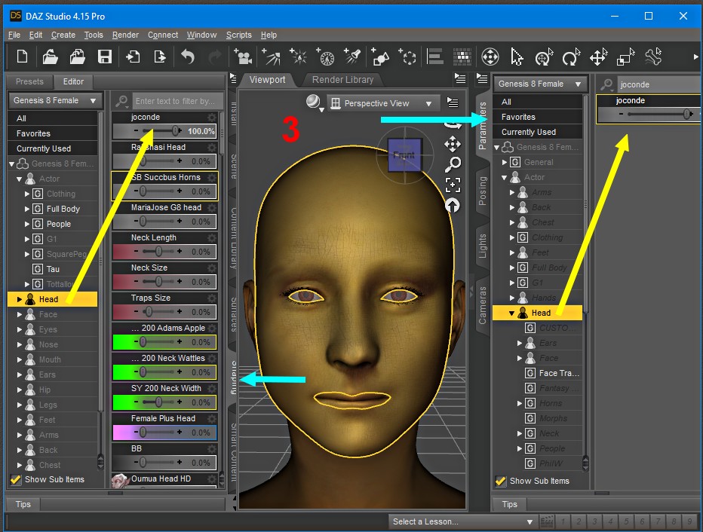Click the gear icon on Female Plus Head

pos(212,419)
